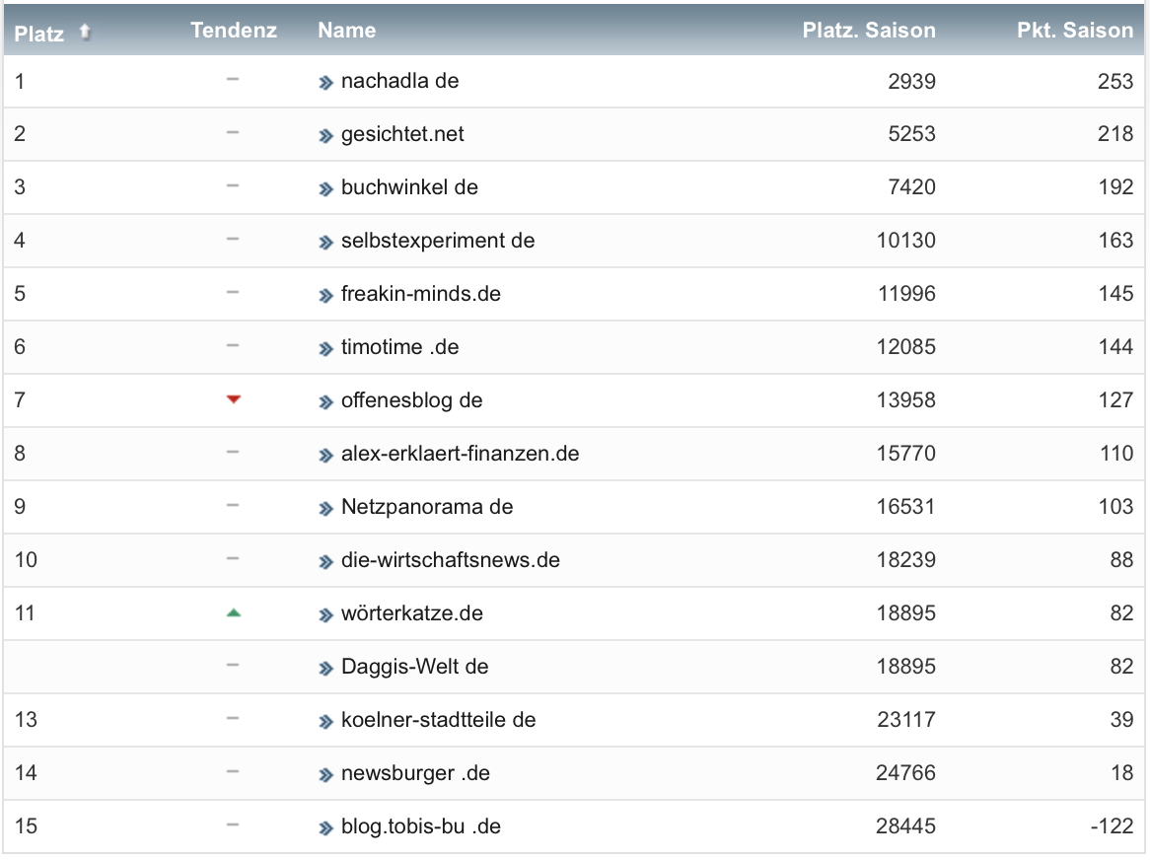The image size is (1150, 860).
Task: Select the season rank value 28445
Action: pyautogui.click(x=905, y=826)
